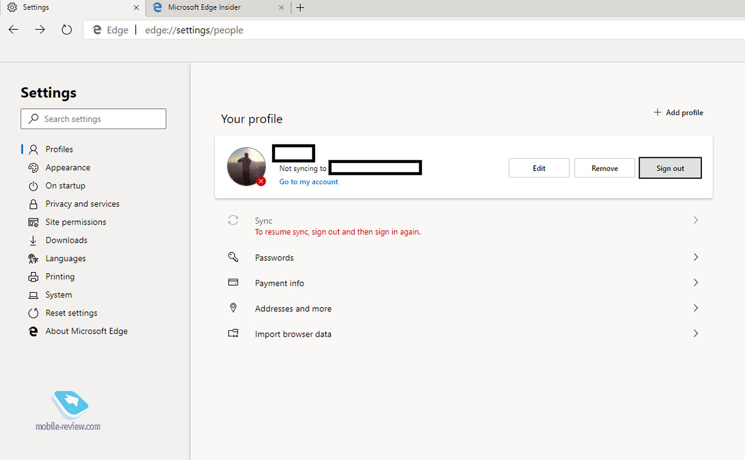Click the red sync error badge on avatar
Viewport: 745px width, 460px height.
[261, 181]
